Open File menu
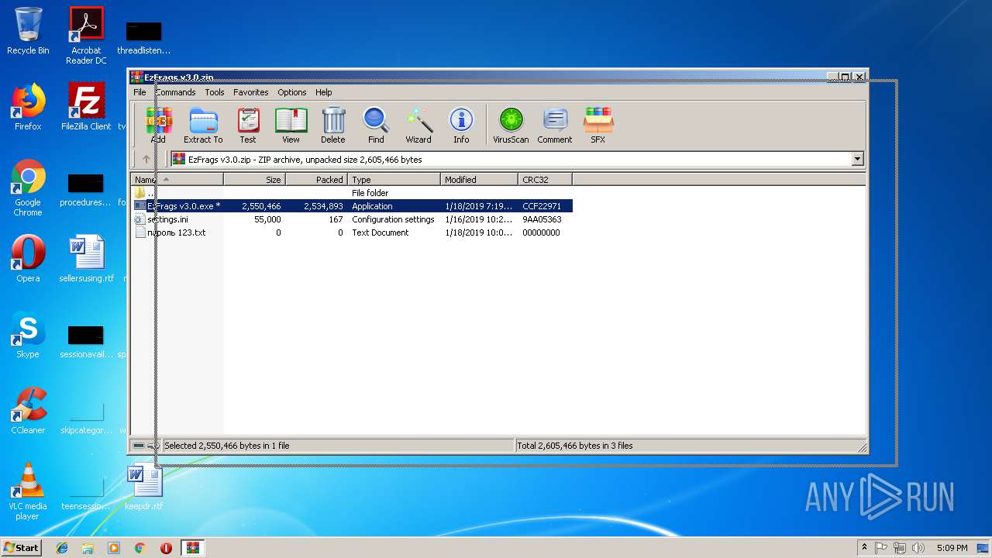Screen dimensions: 992x558 click(139, 92)
